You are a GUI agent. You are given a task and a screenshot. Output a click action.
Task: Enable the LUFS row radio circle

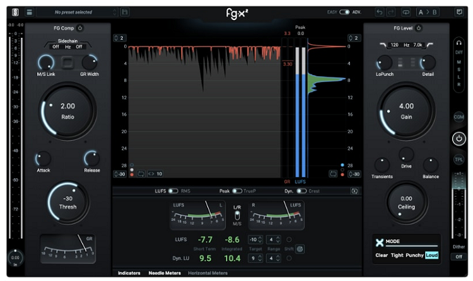pyautogui.click(x=289, y=239)
